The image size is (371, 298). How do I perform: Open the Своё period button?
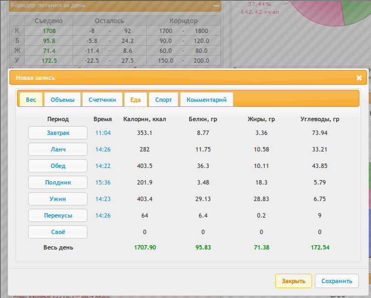58,232
